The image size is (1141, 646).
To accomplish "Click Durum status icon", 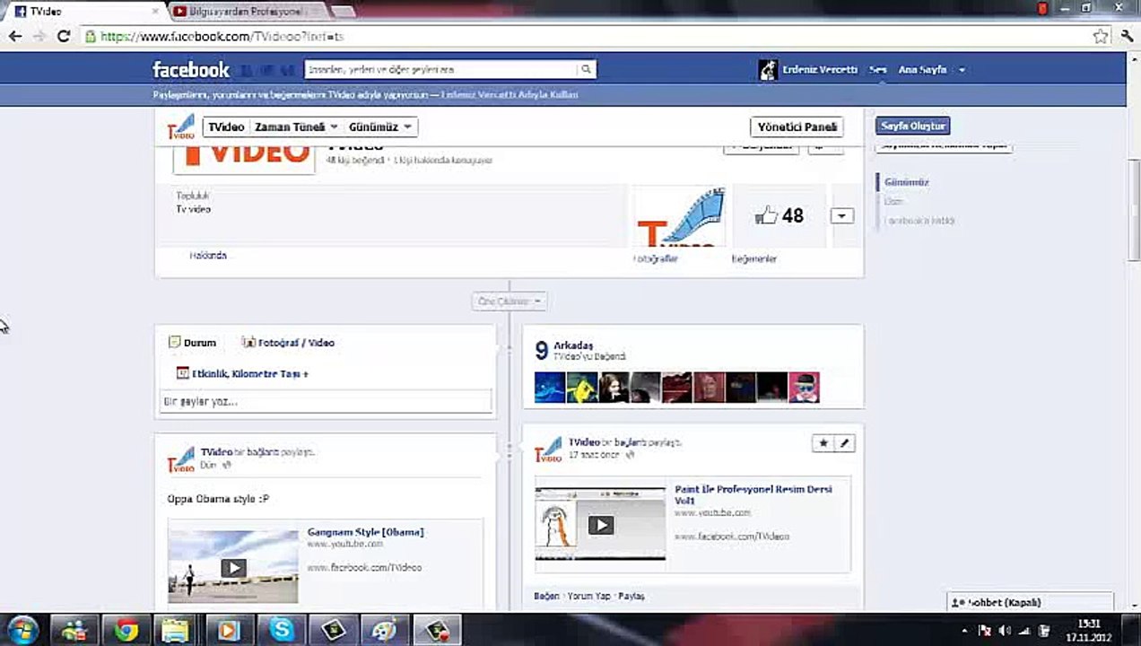I will 175,342.
